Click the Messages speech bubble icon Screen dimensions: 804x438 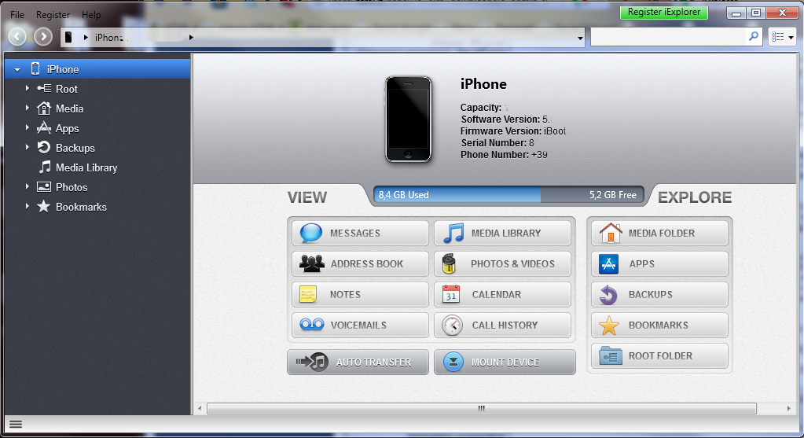click(x=310, y=234)
